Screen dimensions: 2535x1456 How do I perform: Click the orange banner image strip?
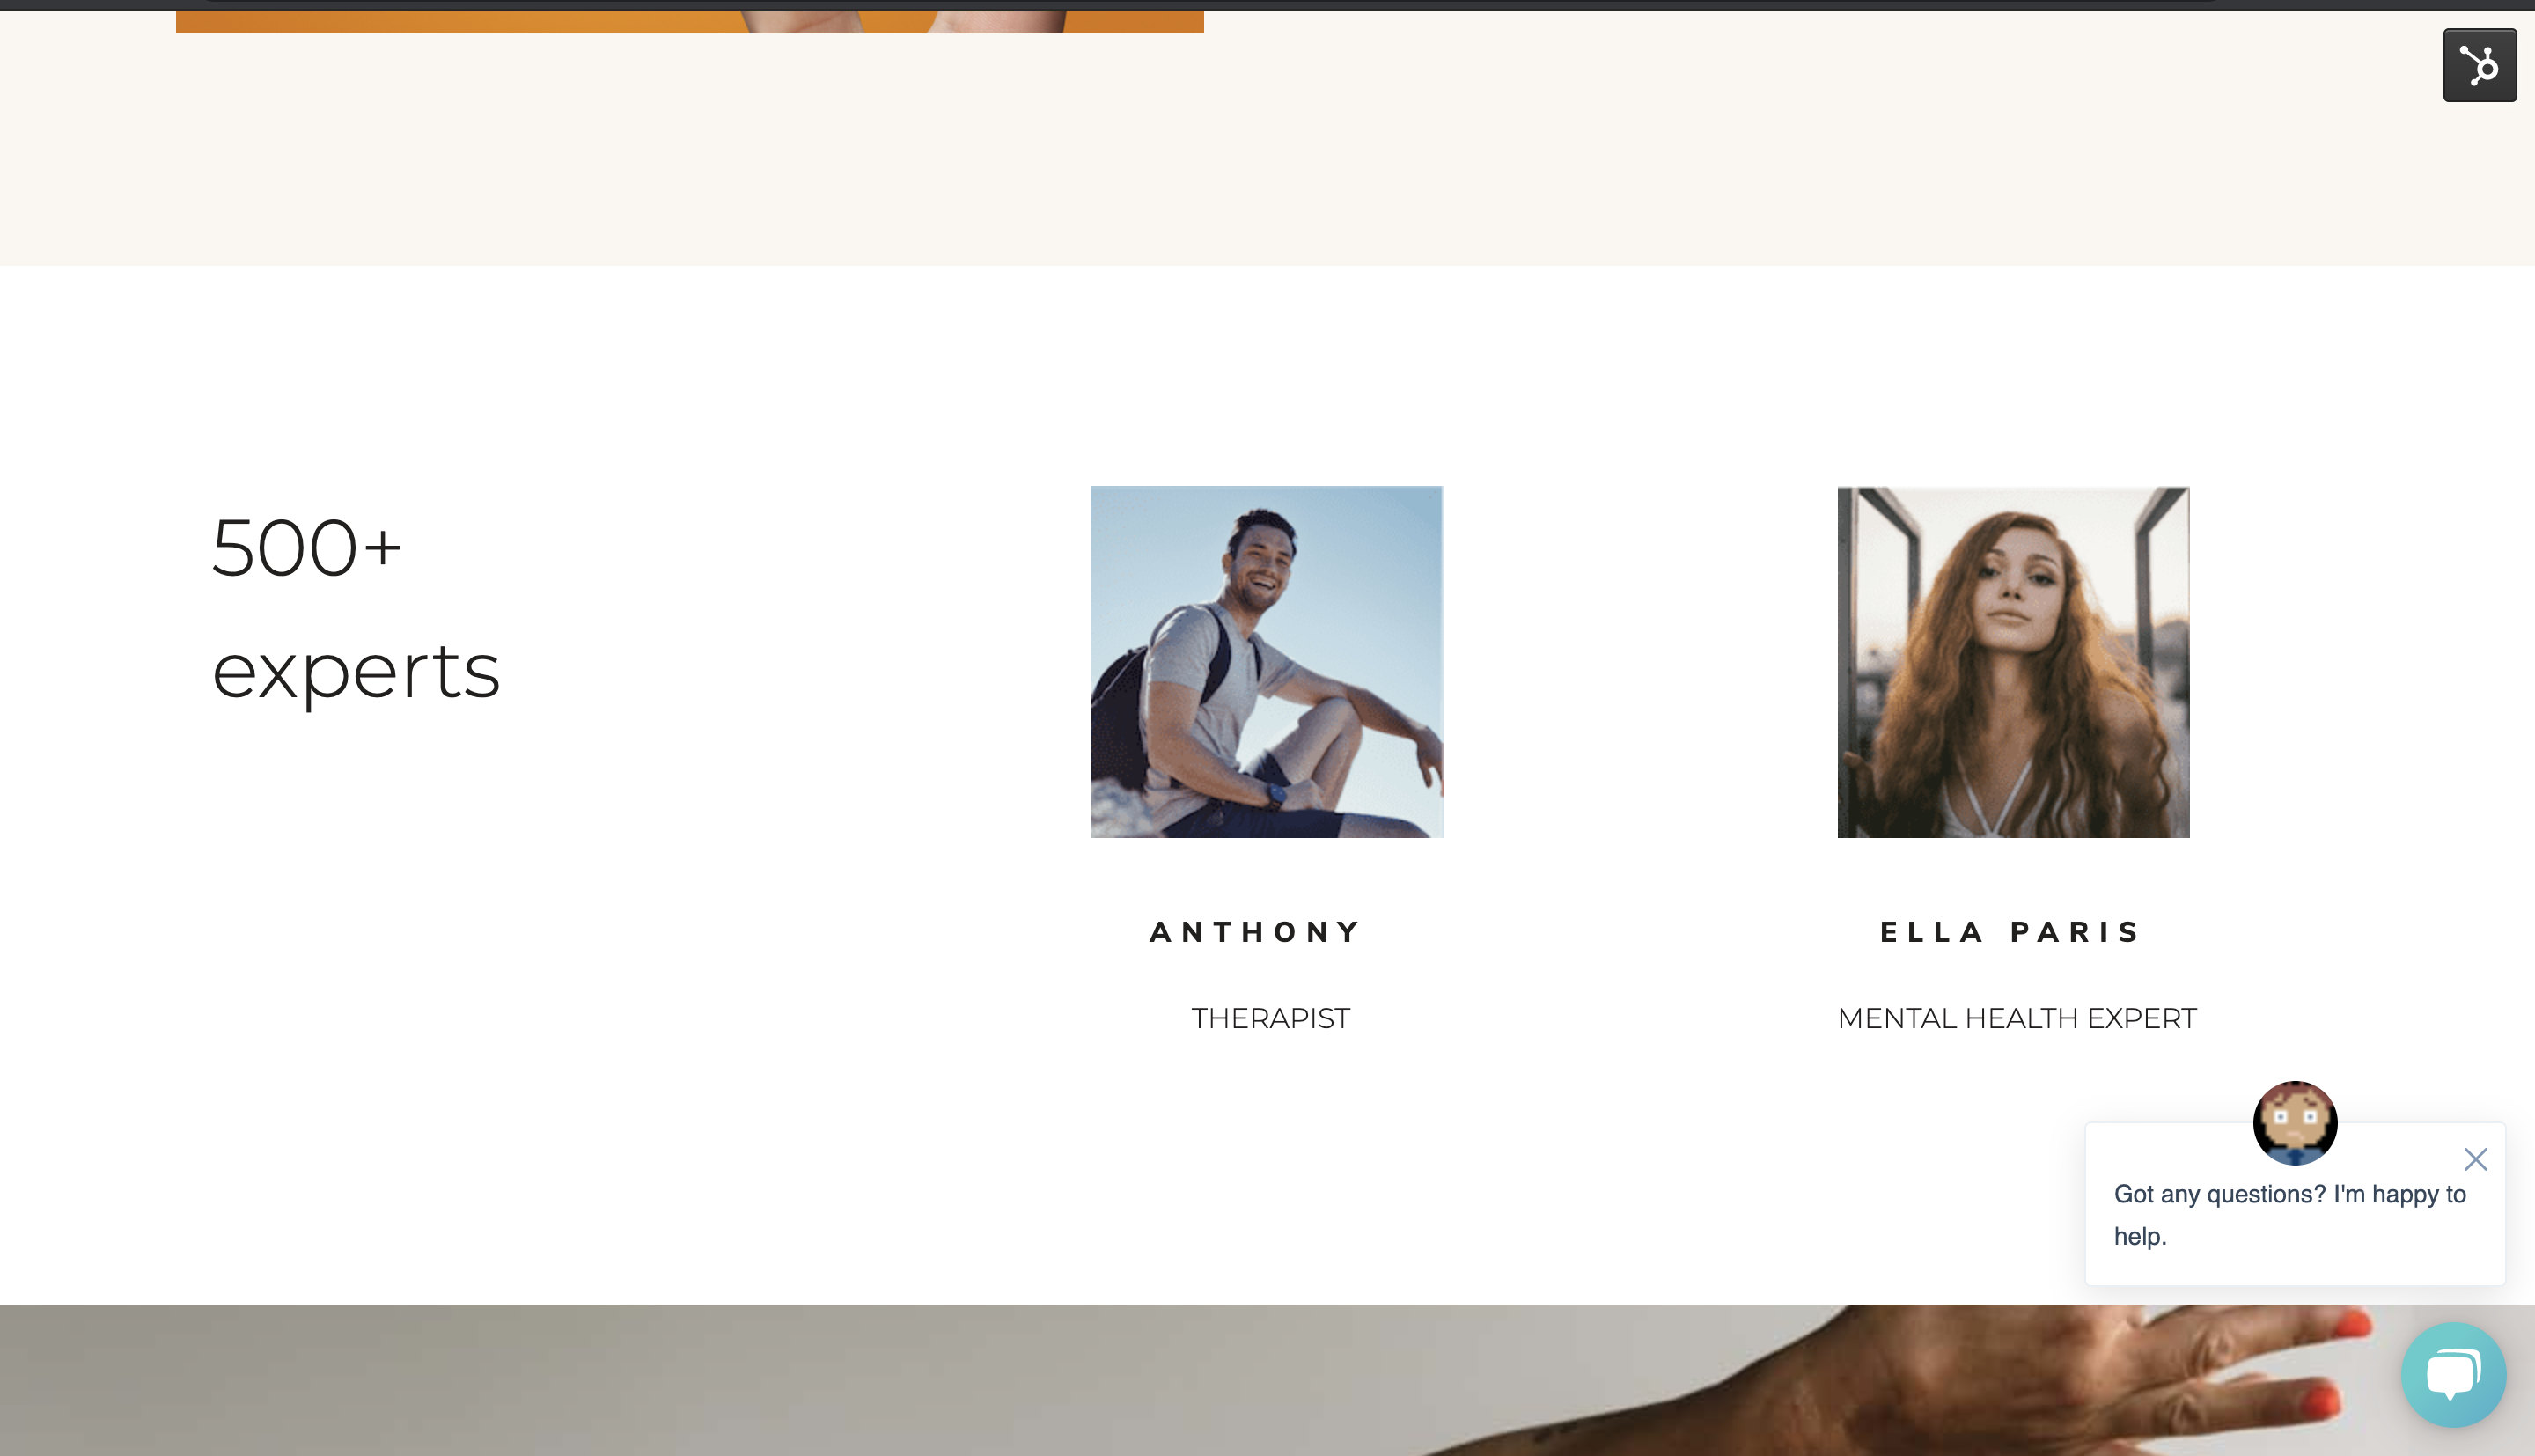(690, 21)
